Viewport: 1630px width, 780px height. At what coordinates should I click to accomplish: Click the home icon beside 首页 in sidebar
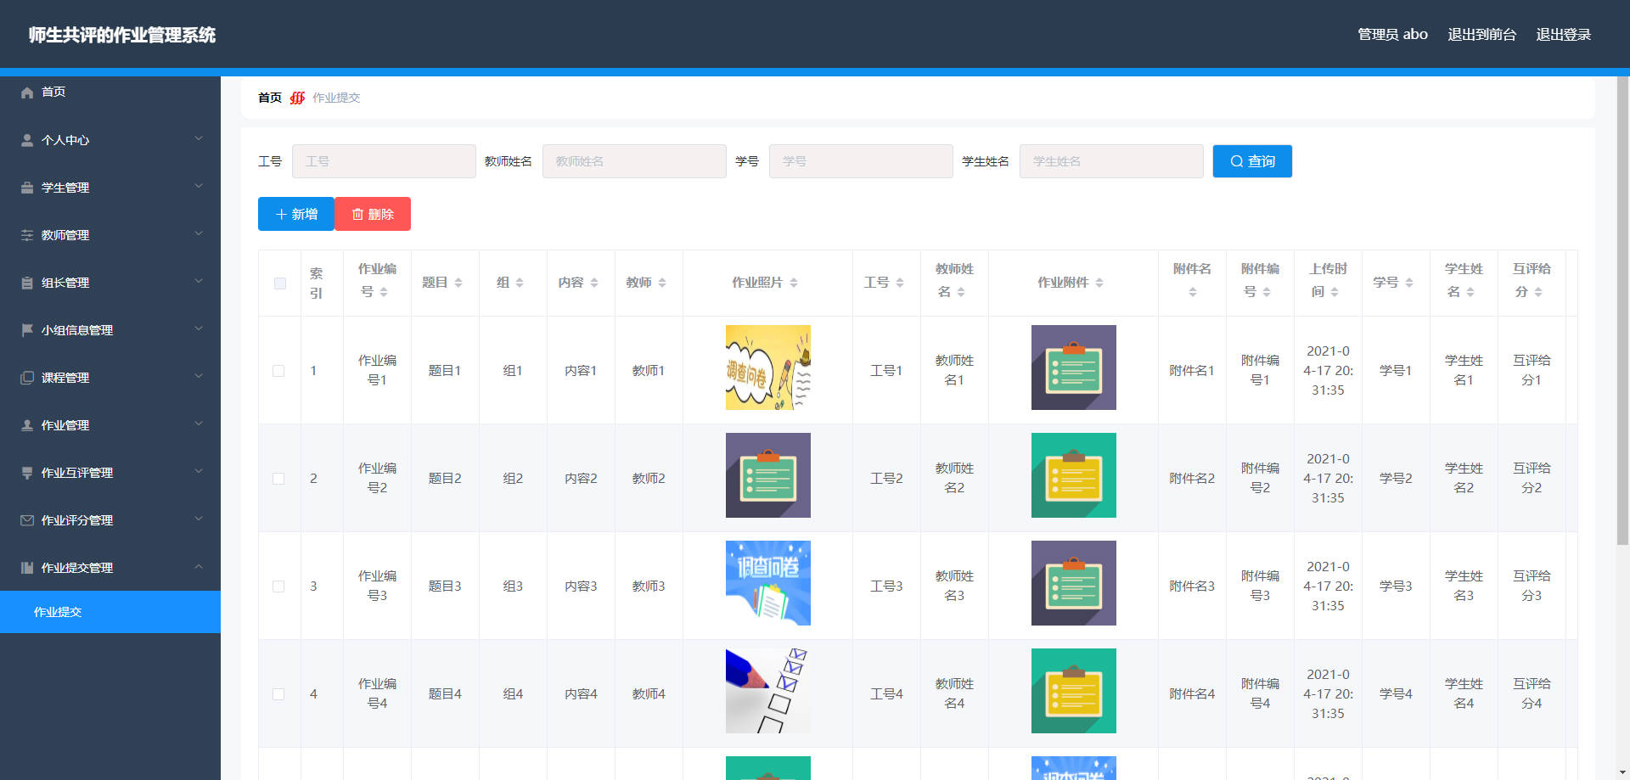27,93
